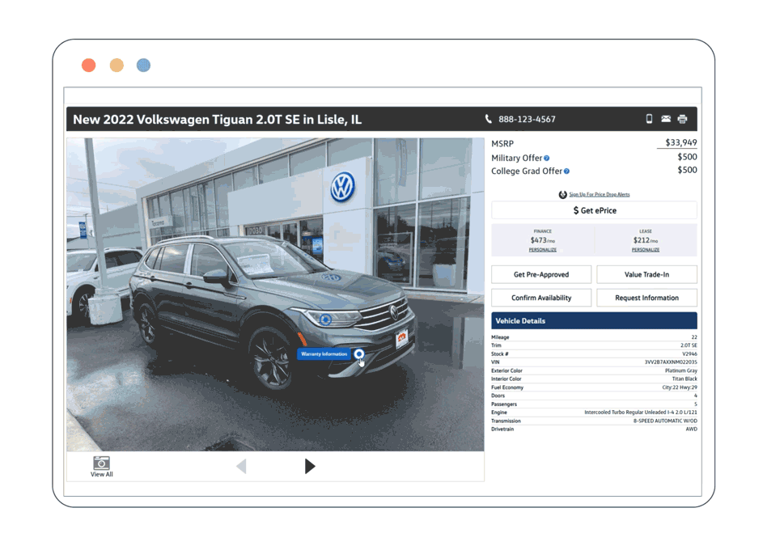Click the main Tiguan vehicle photo
The height and width of the screenshot is (546, 767).
click(x=275, y=294)
